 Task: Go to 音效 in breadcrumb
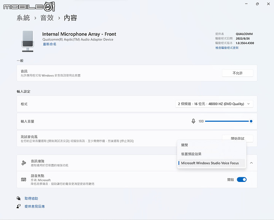point(47,18)
